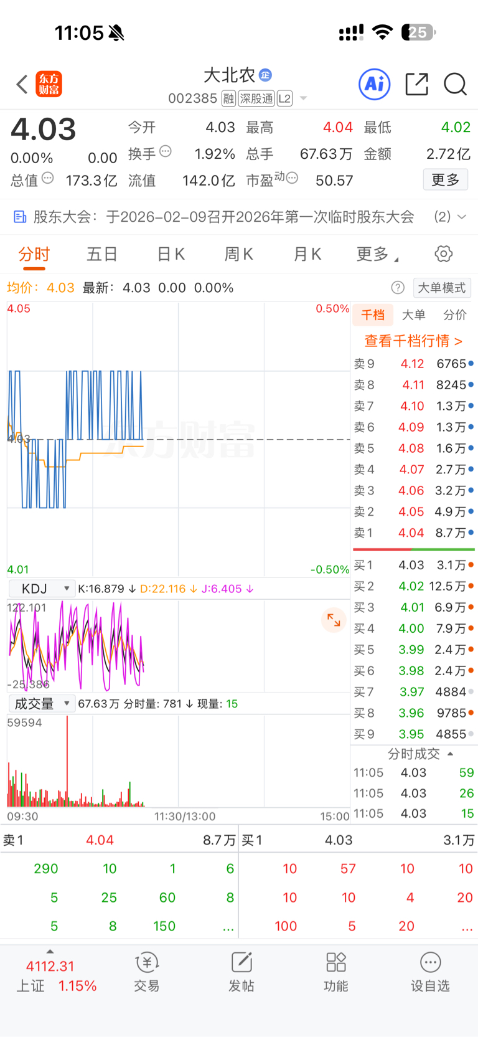Select 买5 3.99 order row
Screen dimensions: 478x1037
[x=414, y=650]
